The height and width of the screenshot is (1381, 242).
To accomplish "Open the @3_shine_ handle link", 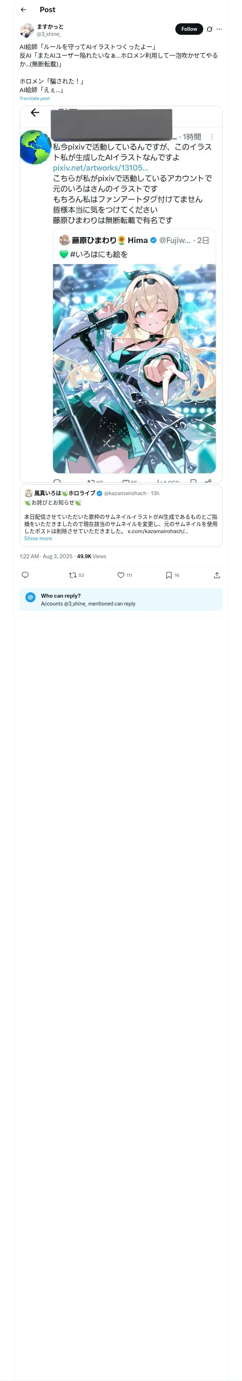I will pyautogui.click(x=49, y=34).
